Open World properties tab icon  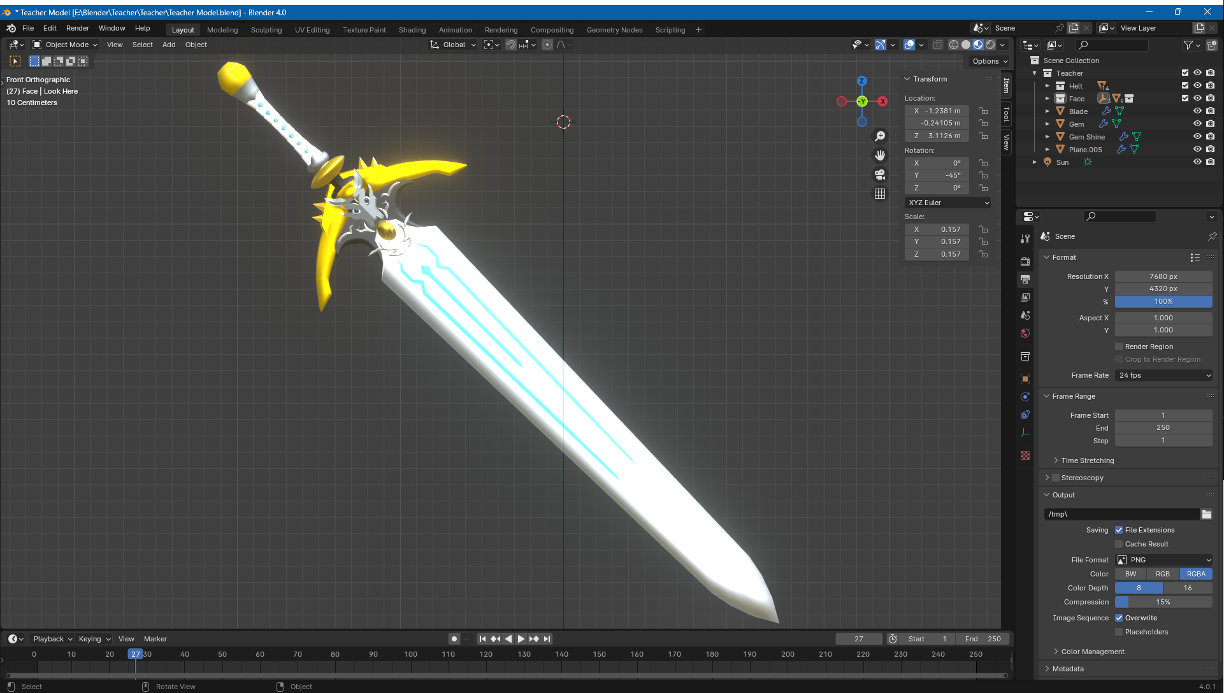pyautogui.click(x=1025, y=333)
